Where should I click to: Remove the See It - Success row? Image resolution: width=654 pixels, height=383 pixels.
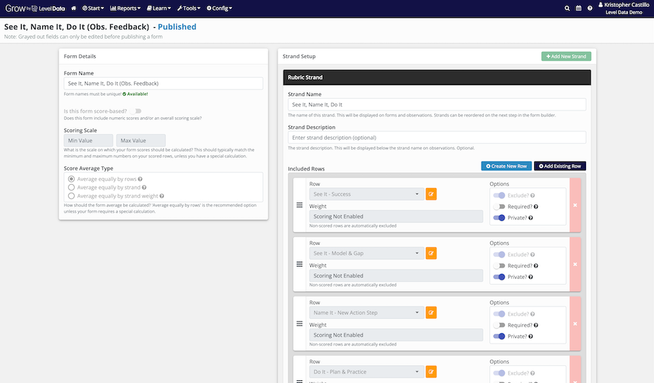575,205
